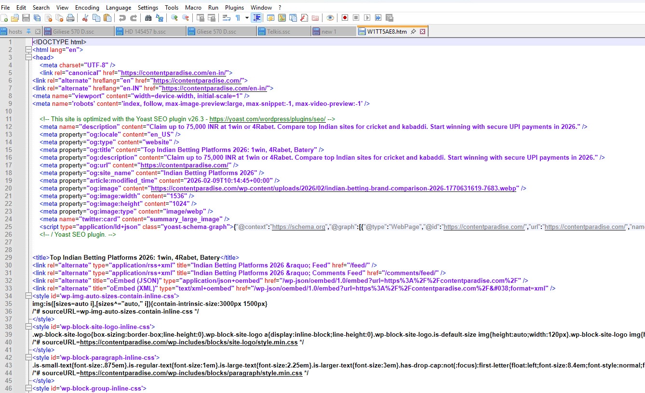645x393 pixels.
Task: Click the site-logo style.min.css sourceURL link
Action: [x=189, y=342]
